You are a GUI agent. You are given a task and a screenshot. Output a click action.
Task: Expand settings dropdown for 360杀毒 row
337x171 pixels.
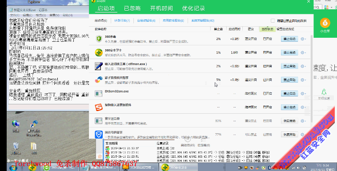(x=303, y=39)
